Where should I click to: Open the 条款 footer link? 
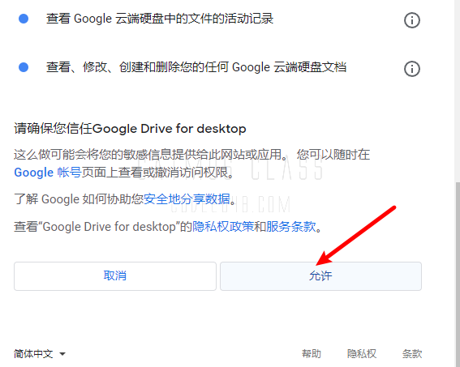(x=412, y=354)
